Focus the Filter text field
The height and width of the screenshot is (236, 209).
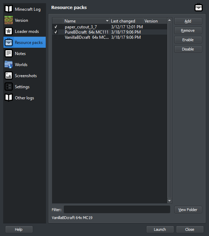[x=117, y=209]
